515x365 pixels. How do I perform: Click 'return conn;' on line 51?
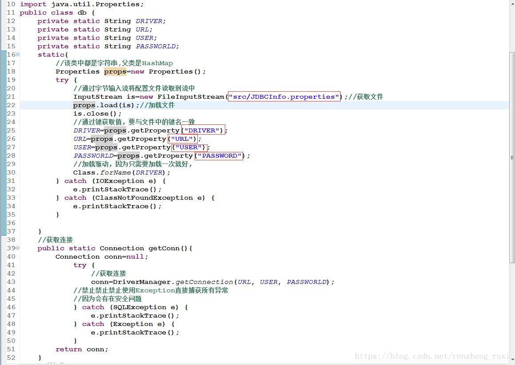82,349
